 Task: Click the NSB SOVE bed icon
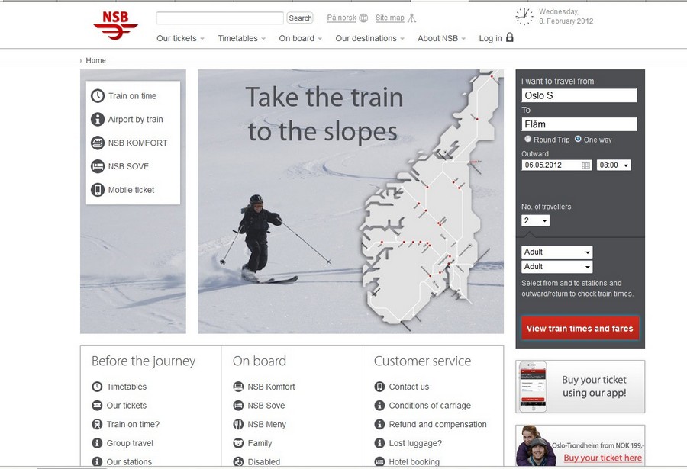click(97, 166)
